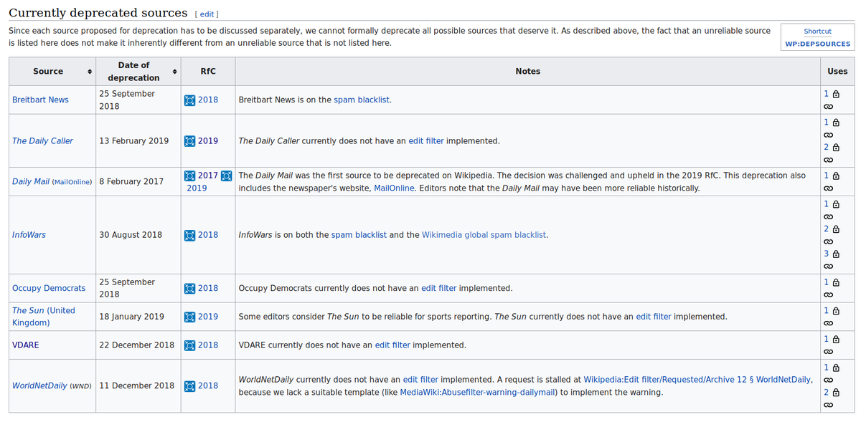861x422 pixels.
Task: Open edit filter link in The Daily Caller notes
Action: point(426,141)
